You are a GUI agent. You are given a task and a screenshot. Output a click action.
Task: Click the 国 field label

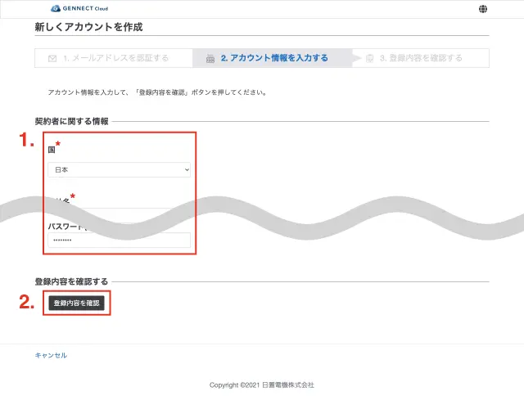point(52,150)
